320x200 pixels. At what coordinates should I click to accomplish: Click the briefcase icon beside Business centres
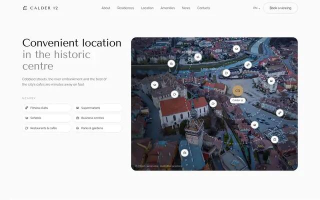point(77,118)
